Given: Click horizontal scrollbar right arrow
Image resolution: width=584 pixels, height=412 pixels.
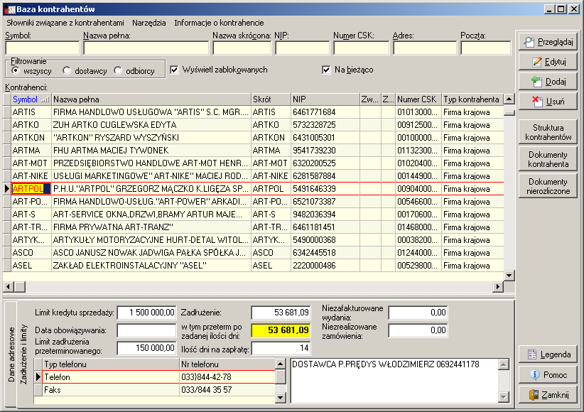Looking at the screenshot, I should pos(497,286).
